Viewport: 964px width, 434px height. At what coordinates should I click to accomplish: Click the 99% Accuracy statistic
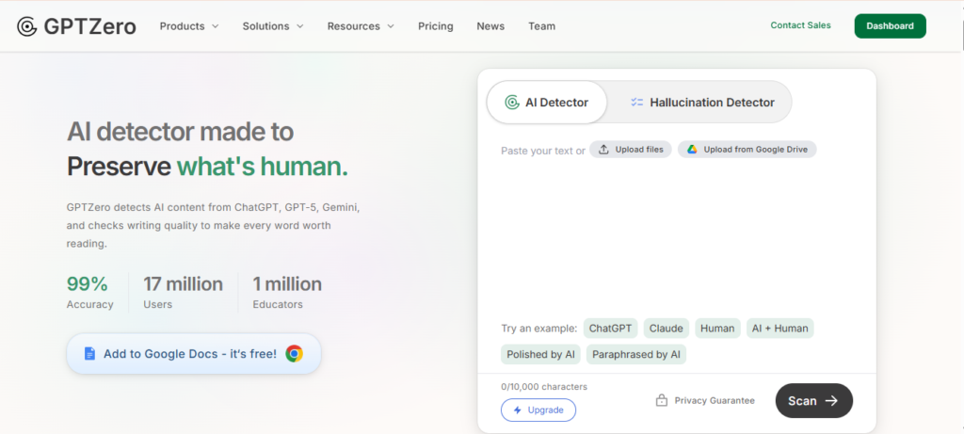click(89, 292)
